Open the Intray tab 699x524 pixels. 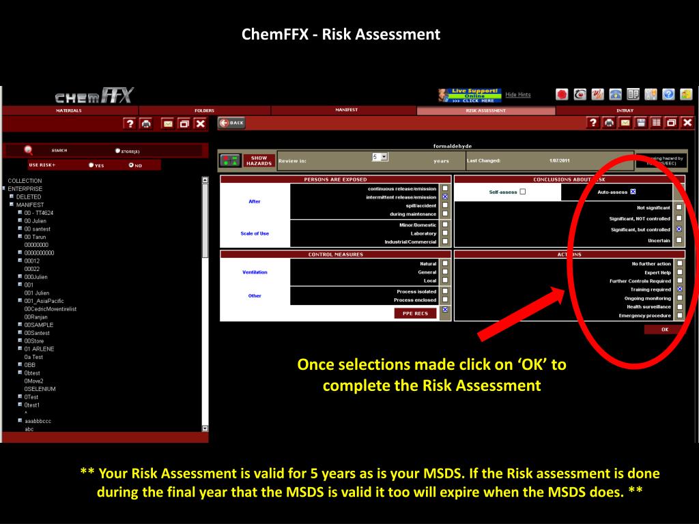point(625,110)
